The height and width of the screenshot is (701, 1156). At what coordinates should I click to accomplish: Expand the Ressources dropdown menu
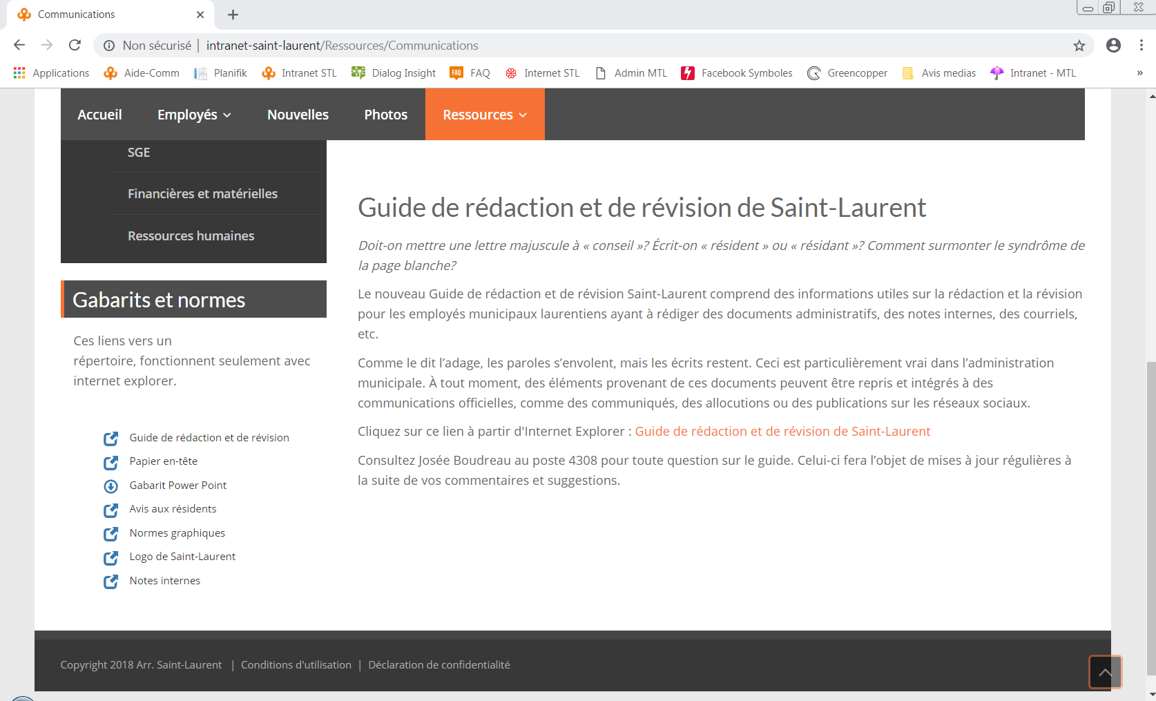(x=484, y=115)
